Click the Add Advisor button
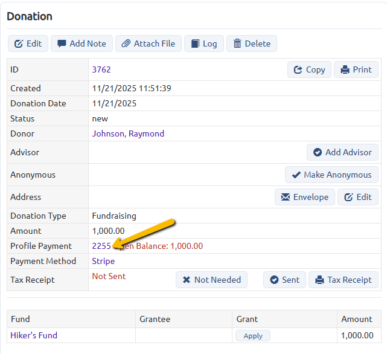Screen dimensions: 387x354 coord(342,152)
